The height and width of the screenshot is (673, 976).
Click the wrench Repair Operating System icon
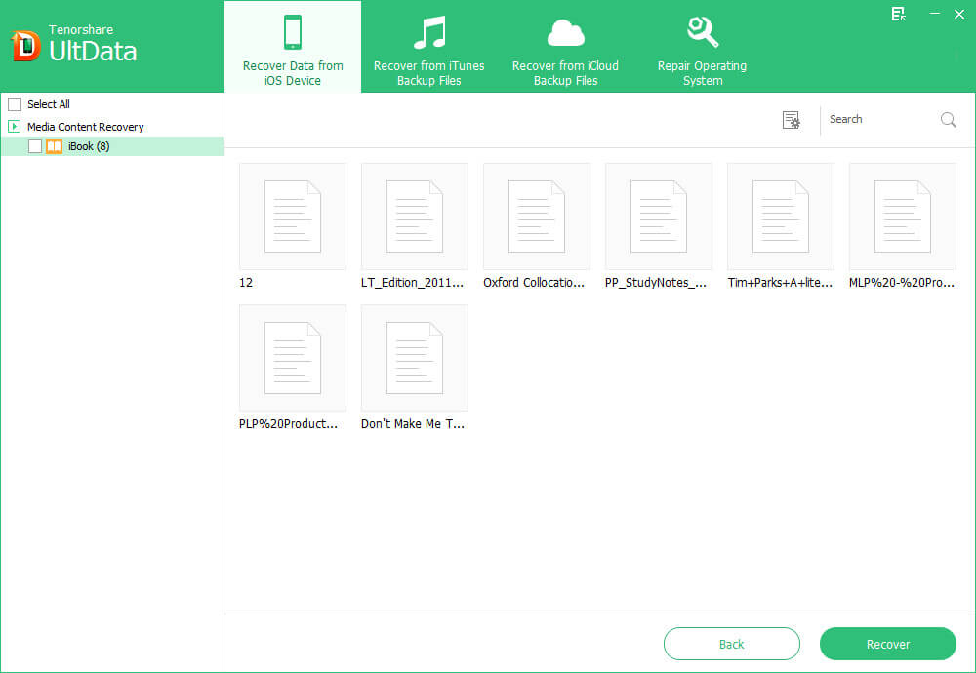click(x=703, y=32)
